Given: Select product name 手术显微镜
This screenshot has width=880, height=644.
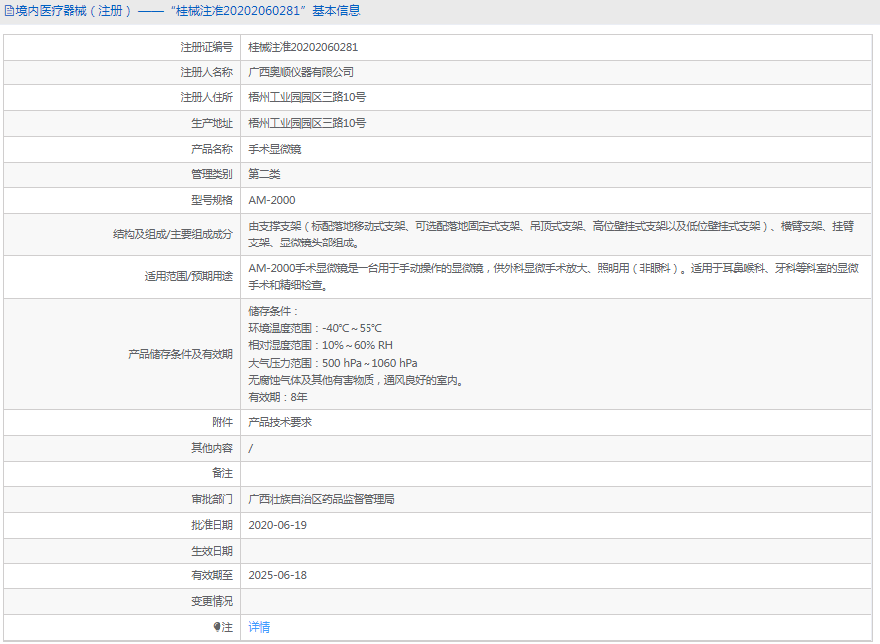Looking at the screenshot, I should point(275,149).
